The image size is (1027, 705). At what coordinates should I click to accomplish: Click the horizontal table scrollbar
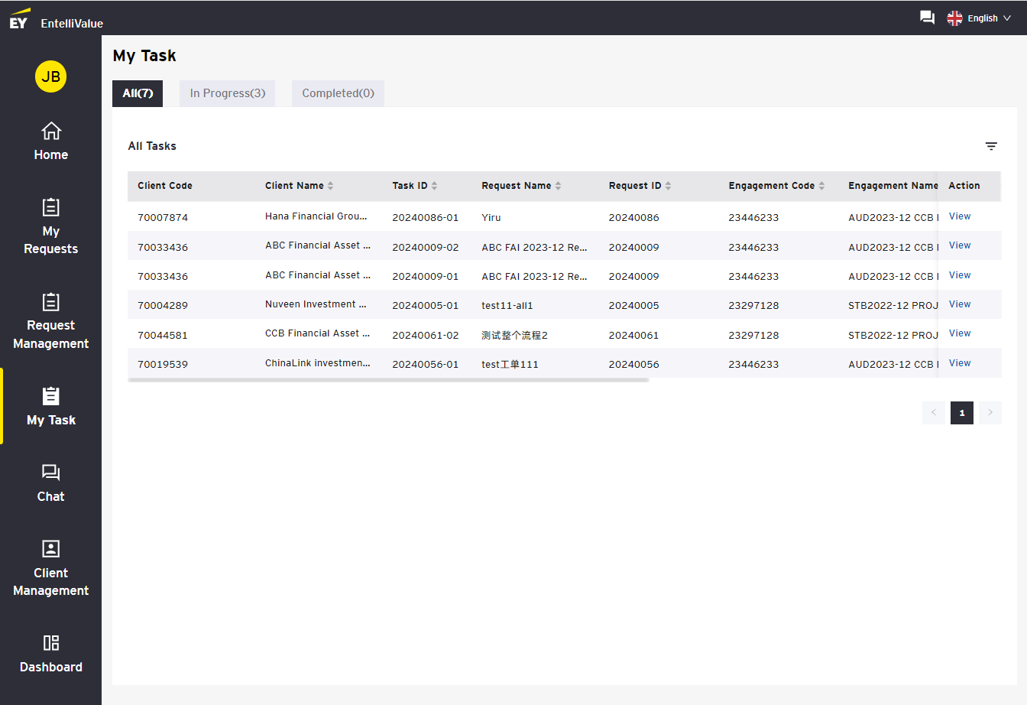tap(388, 380)
